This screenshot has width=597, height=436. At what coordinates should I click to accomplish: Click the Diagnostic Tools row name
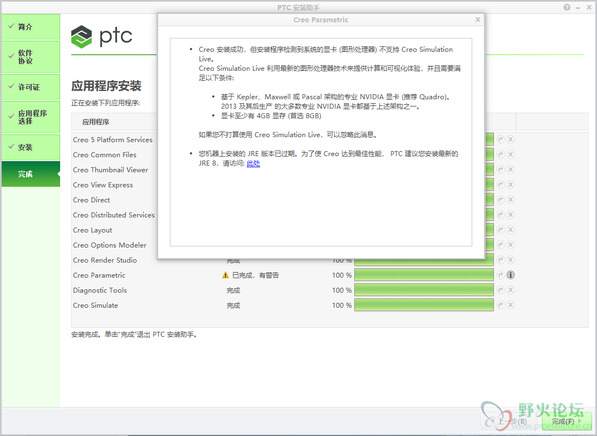tap(100, 290)
